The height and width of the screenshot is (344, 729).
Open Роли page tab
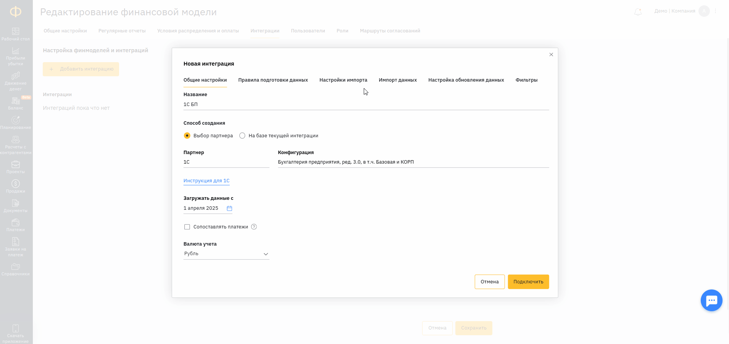[x=342, y=31]
